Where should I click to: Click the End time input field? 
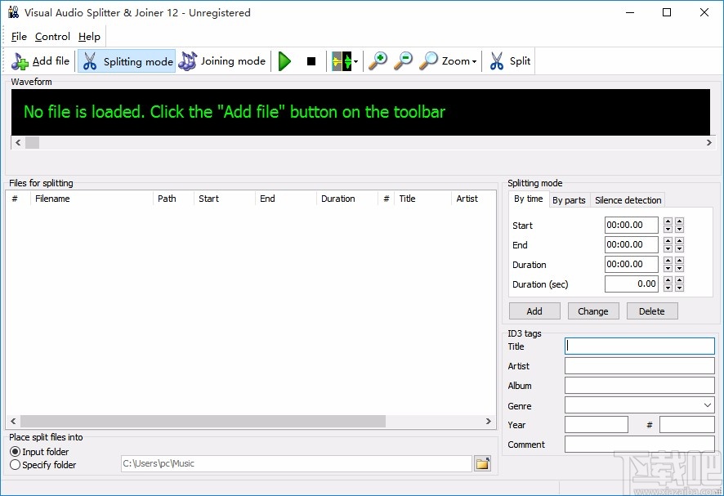(631, 244)
